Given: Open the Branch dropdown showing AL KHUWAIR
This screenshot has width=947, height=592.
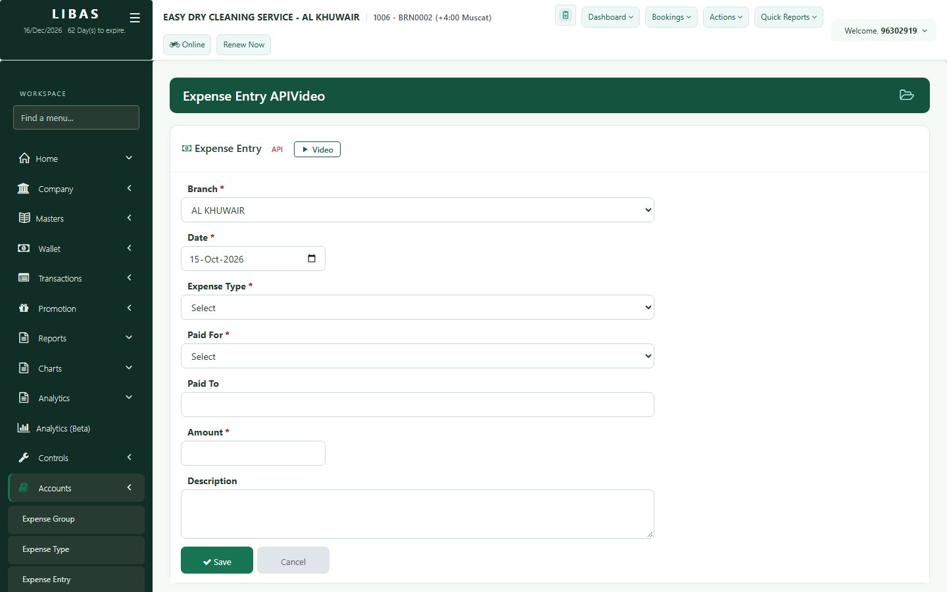Looking at the screenshot, I should [x=418, y=210].
